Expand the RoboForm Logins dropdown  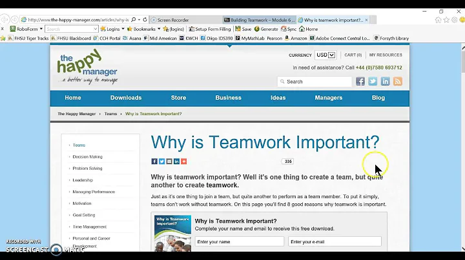[x=123, y=29]
